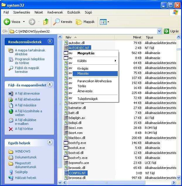The height and width of the screenshot is (186, 182).
Task: Click the left pane scroll up arrow
Action: [x=60, y=37]
